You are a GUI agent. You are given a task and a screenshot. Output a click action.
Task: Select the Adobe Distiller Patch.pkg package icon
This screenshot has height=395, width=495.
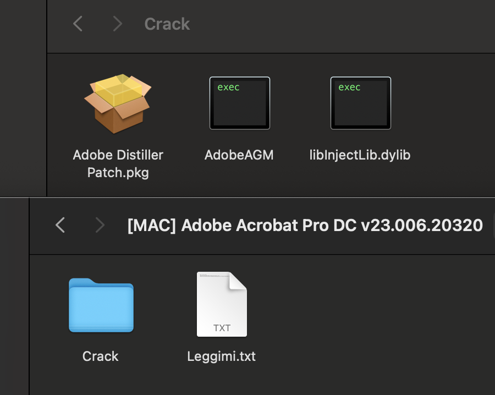pyautogui.click(x=118, y=104)
